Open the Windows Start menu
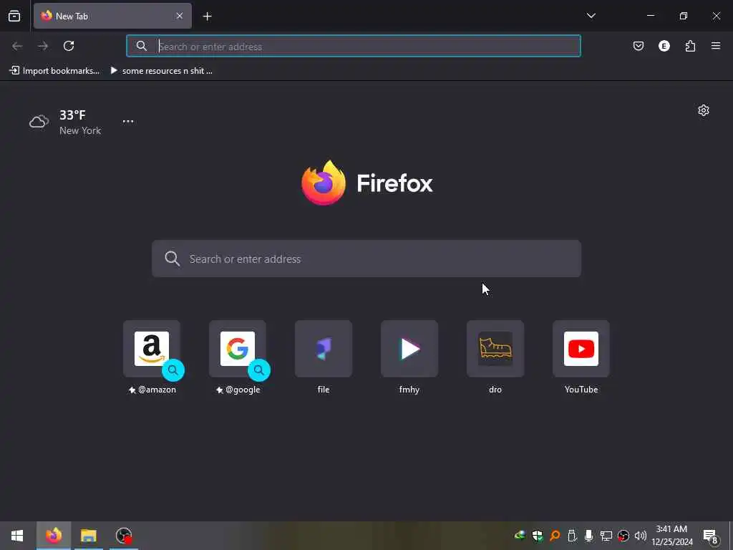This screenshot has width=733, height=550. click(x=17, y=536)
